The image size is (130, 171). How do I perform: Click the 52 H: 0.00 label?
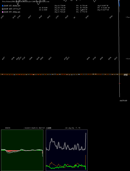tap(43, 8)
